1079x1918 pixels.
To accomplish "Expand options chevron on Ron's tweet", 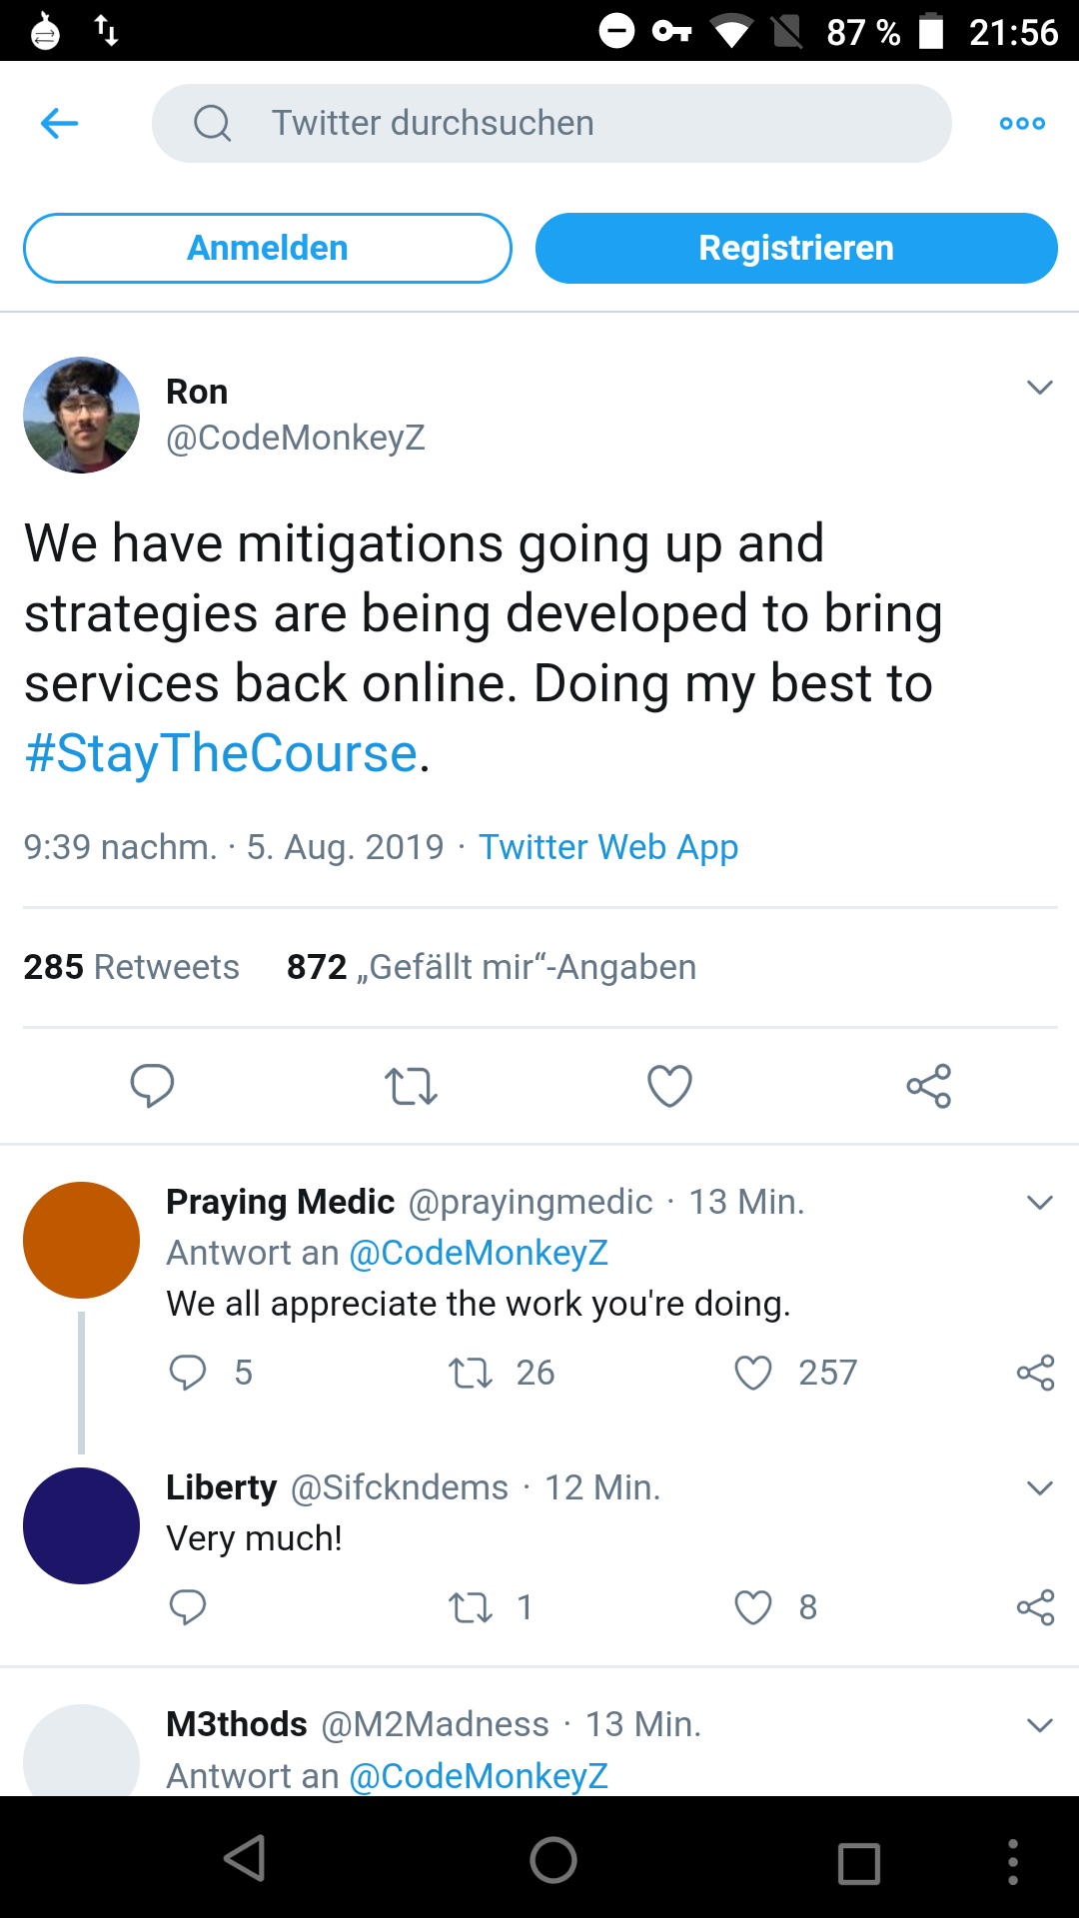I will 1039,388.
